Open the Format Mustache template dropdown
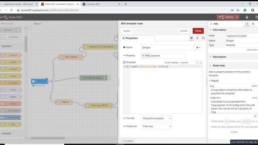This screenshot has width=258, height=145. (156, 118)
